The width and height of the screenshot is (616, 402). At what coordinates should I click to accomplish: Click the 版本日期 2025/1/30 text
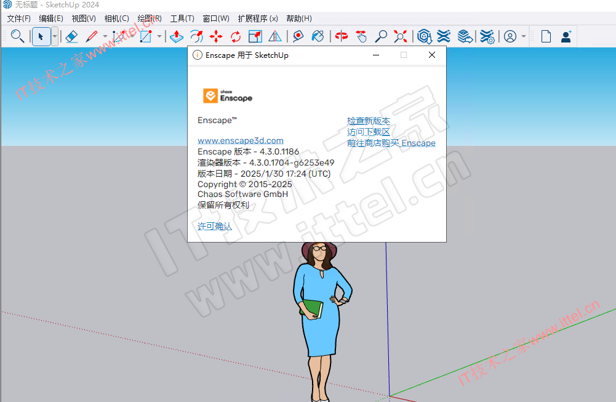[x=264, y=173]
